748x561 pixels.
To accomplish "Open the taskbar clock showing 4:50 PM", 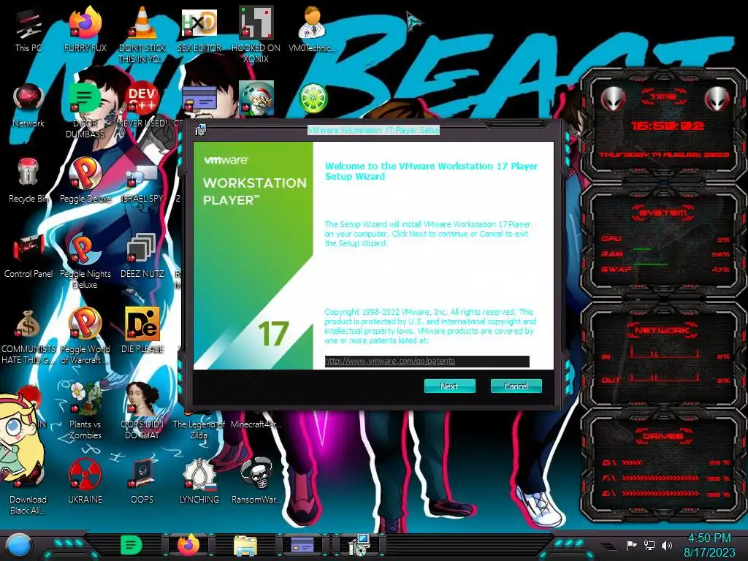I will click(x=709, y=545).
